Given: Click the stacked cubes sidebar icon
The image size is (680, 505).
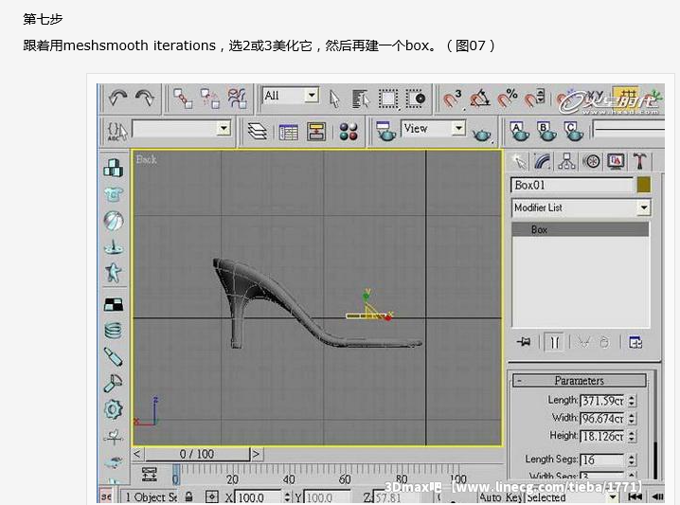Looking at the screenshot, I should click(114, 168).
